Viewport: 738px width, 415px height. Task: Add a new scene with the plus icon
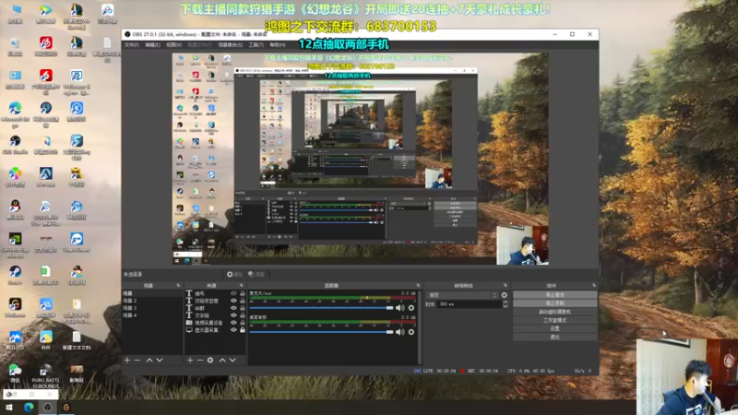pos(127,360)
